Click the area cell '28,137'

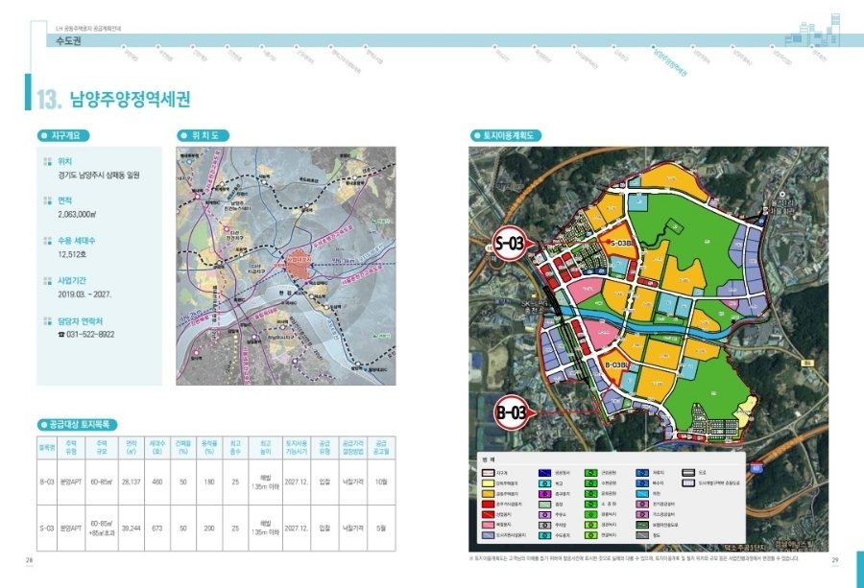[x=132, y=482]
